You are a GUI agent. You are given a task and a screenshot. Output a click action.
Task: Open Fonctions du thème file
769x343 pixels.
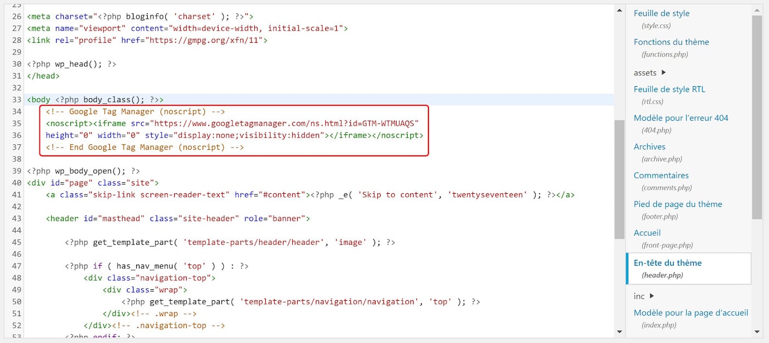pyautogui.click(x=671, y=42)
